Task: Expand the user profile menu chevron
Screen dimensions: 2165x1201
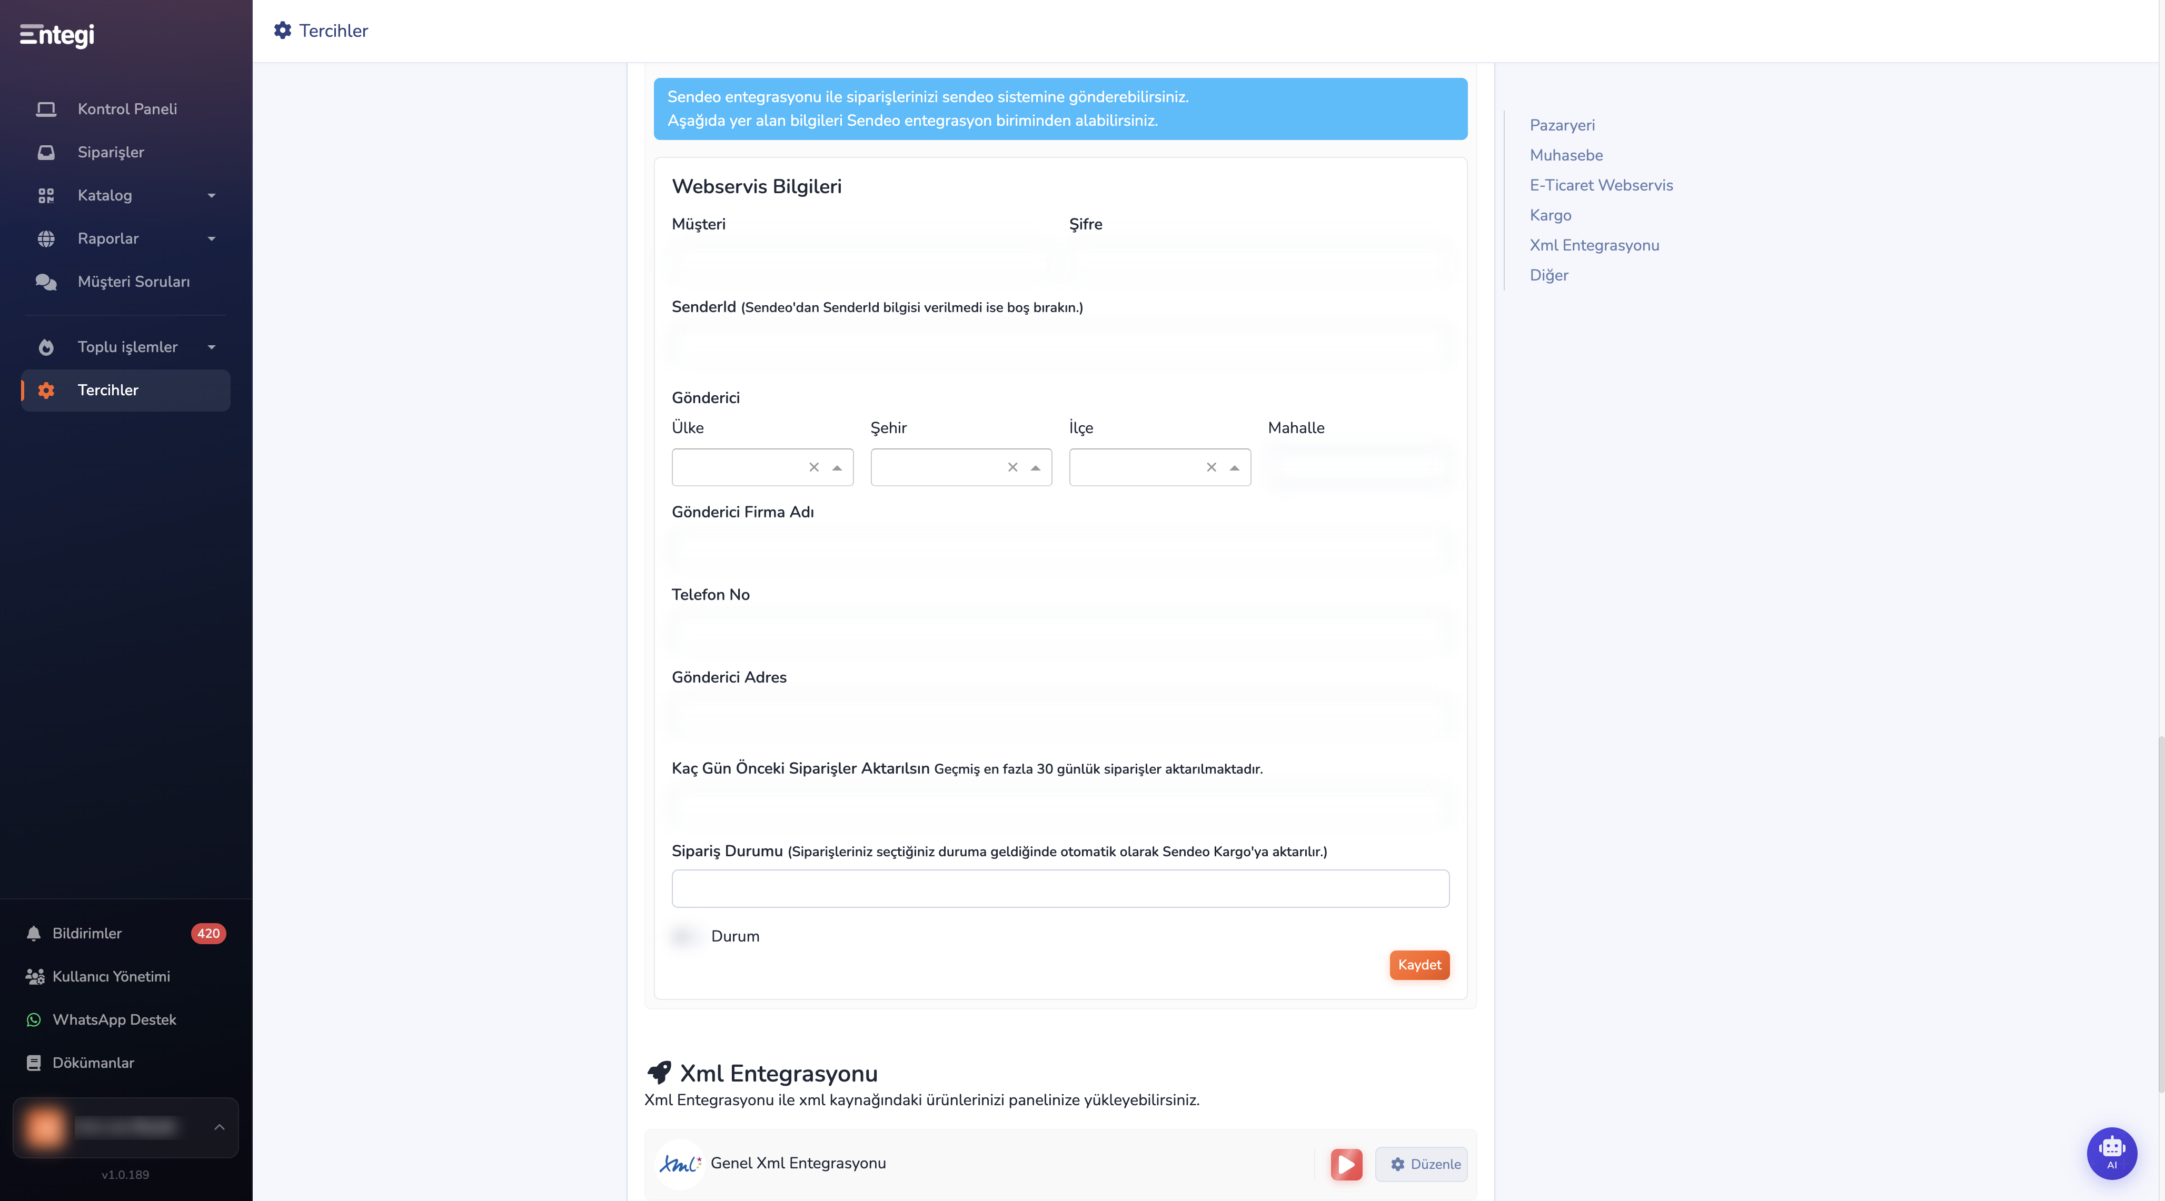Action: (220, 1127)
